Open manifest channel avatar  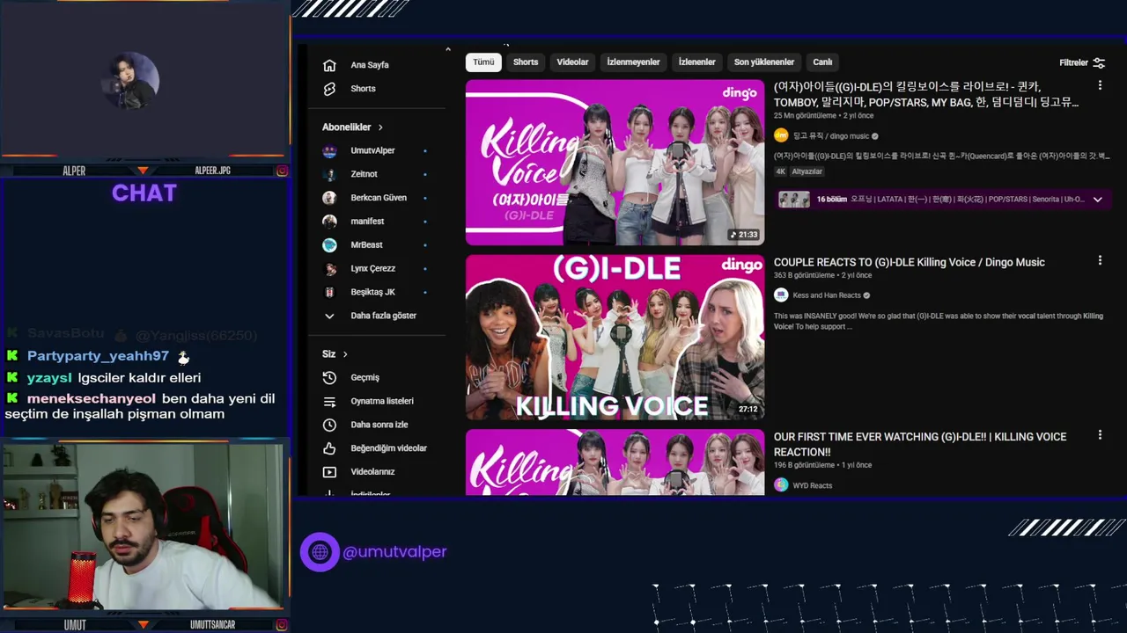(329, 222)
